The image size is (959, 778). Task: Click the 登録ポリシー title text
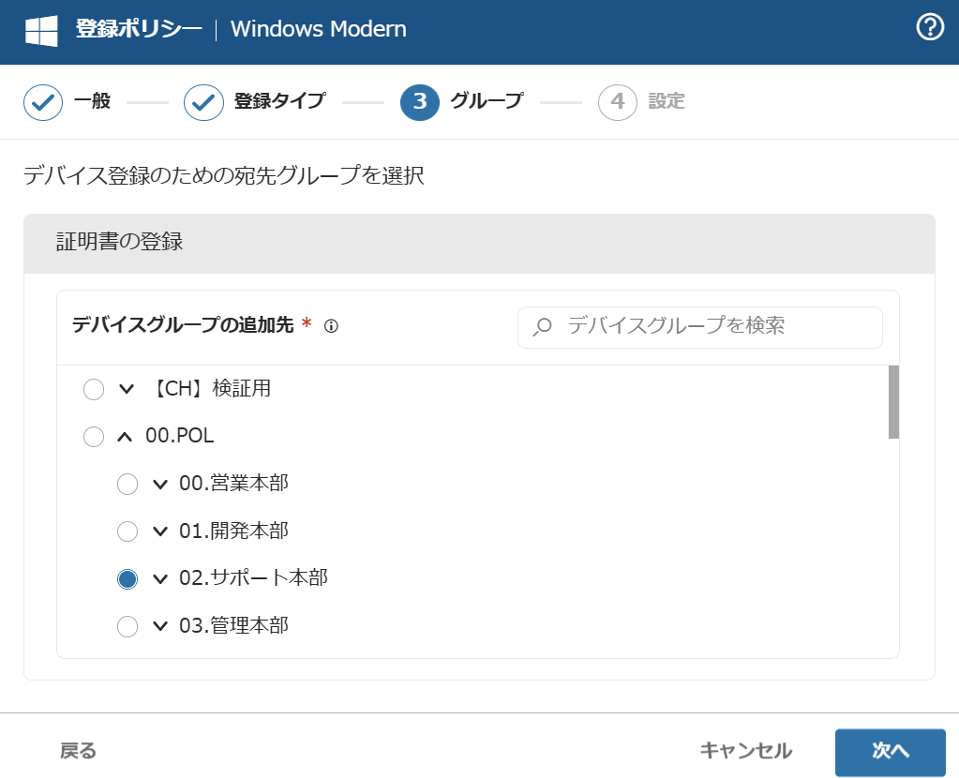point(139,29)
